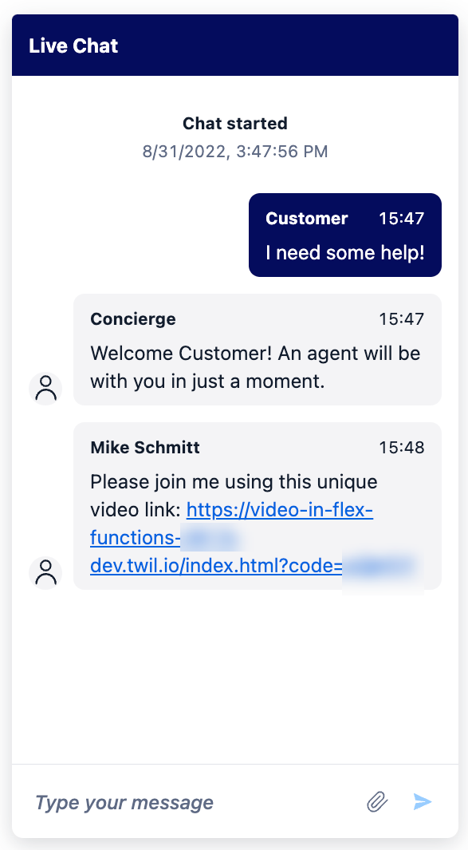This screenshot has height=850, width=468.
Task: Open the video-in-flex-functions link
Action: click(x=280, y=510)
